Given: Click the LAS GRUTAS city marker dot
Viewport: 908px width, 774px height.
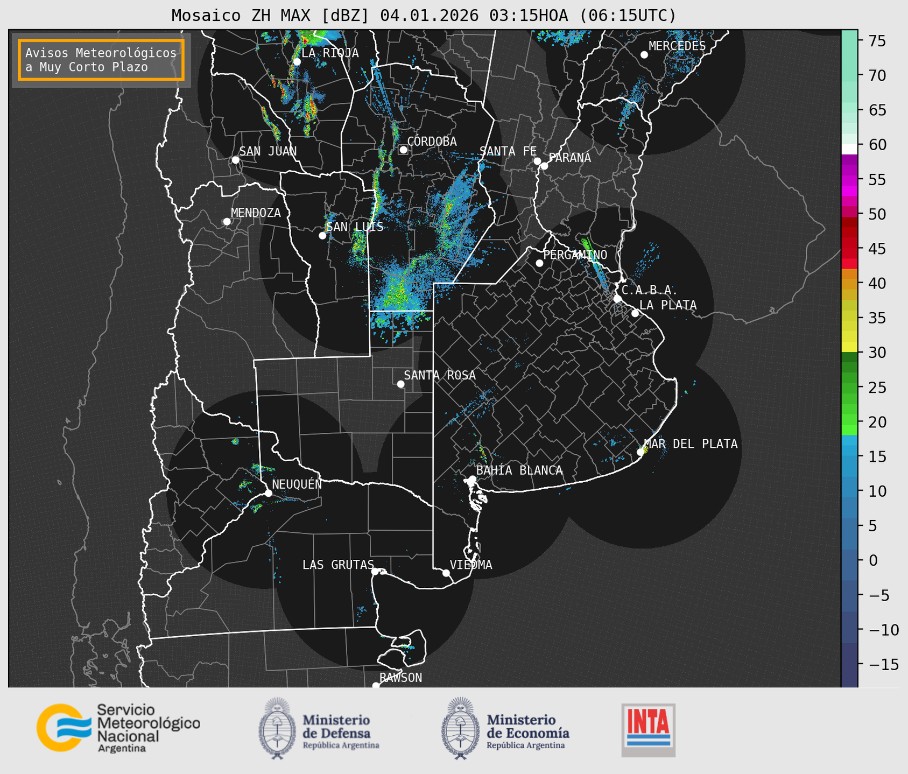Looking at the screenshot, I should pyautogui.click(x=375, y=571).
